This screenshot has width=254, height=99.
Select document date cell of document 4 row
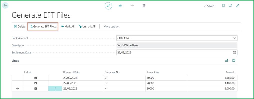[x=83, y=89]
